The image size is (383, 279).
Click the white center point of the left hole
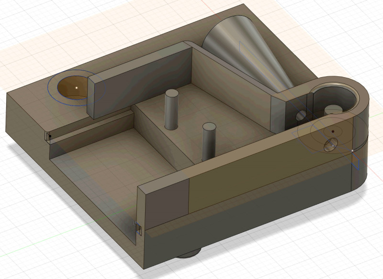click(x=77, y=88)
